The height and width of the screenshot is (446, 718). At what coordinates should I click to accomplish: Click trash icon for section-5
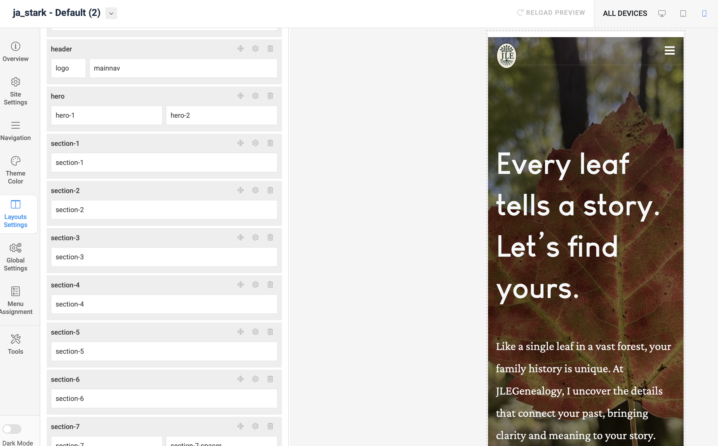(x=270, y=332)
